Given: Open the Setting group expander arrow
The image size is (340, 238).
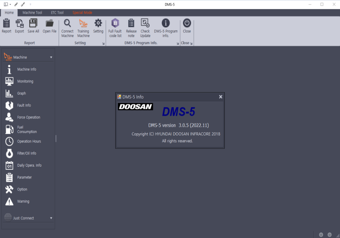Looking at the screenshot, I should coord(103,44).
